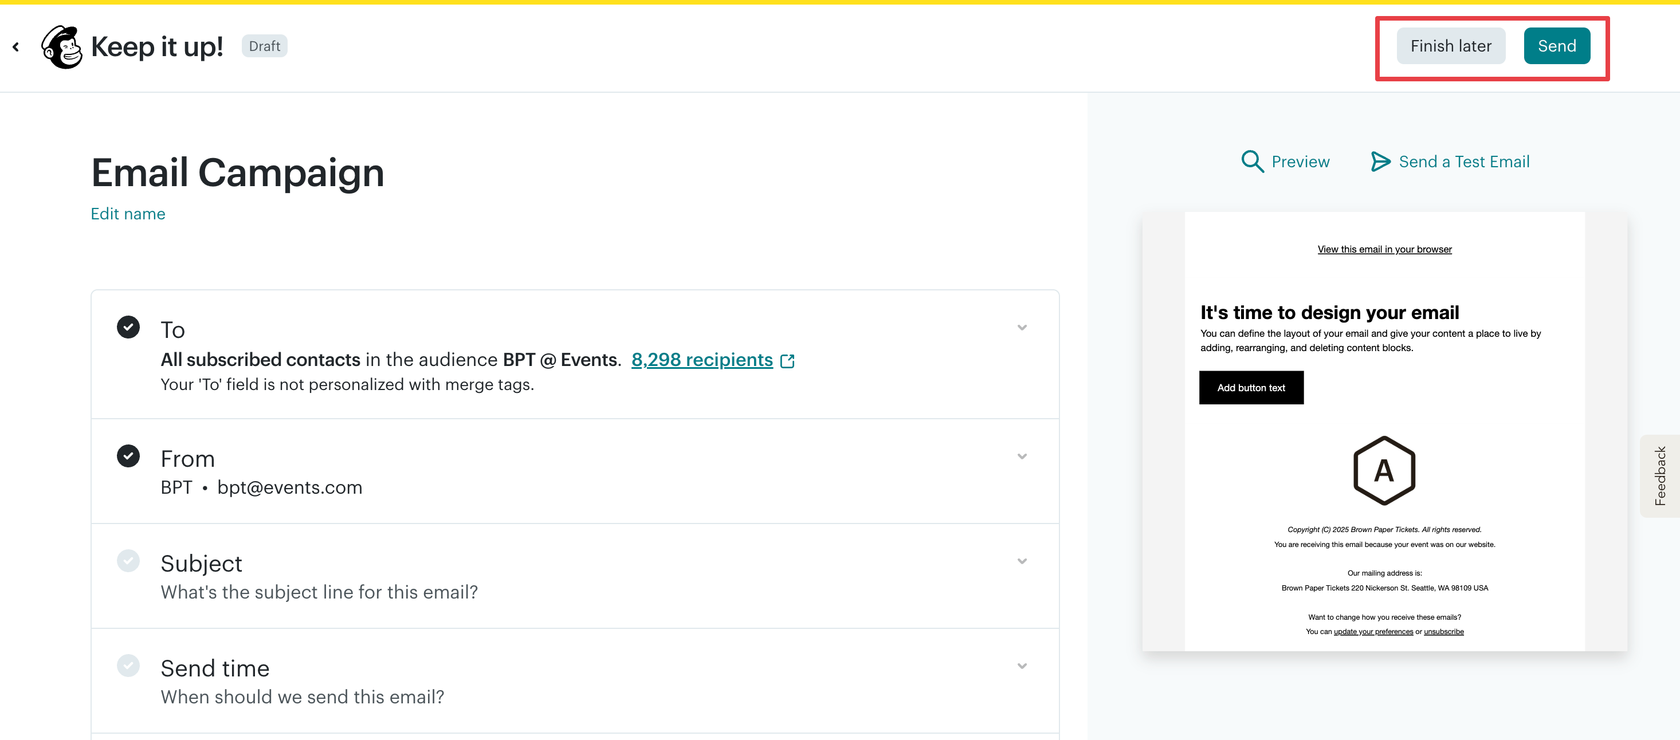1680x740 pixels.
Task: Click the Mailchimp monkey logo
Action: click(x=62, y=46)
